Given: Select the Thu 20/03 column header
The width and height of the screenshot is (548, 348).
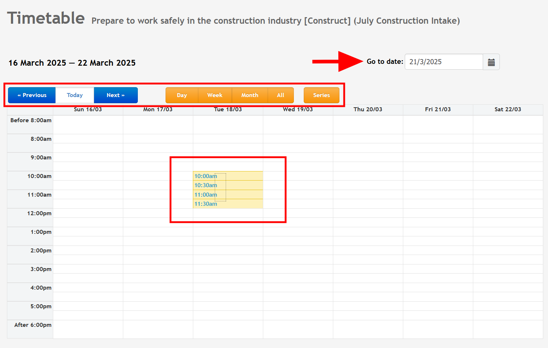Looking at the screenshot, I should click(368, 109).
